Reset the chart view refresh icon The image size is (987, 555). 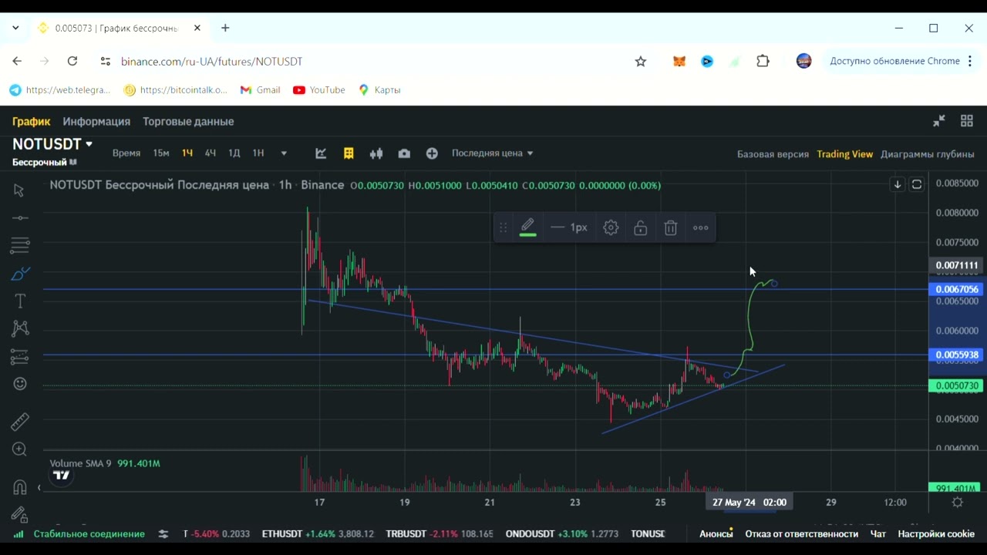(x=917, y=185)
